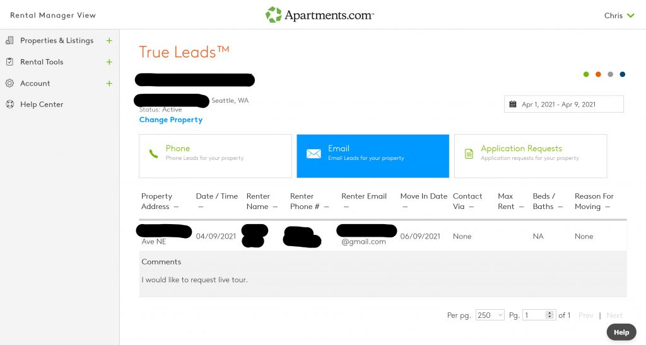Click the Next pagination link
This screenshot has width=646, height=345.
614,315
